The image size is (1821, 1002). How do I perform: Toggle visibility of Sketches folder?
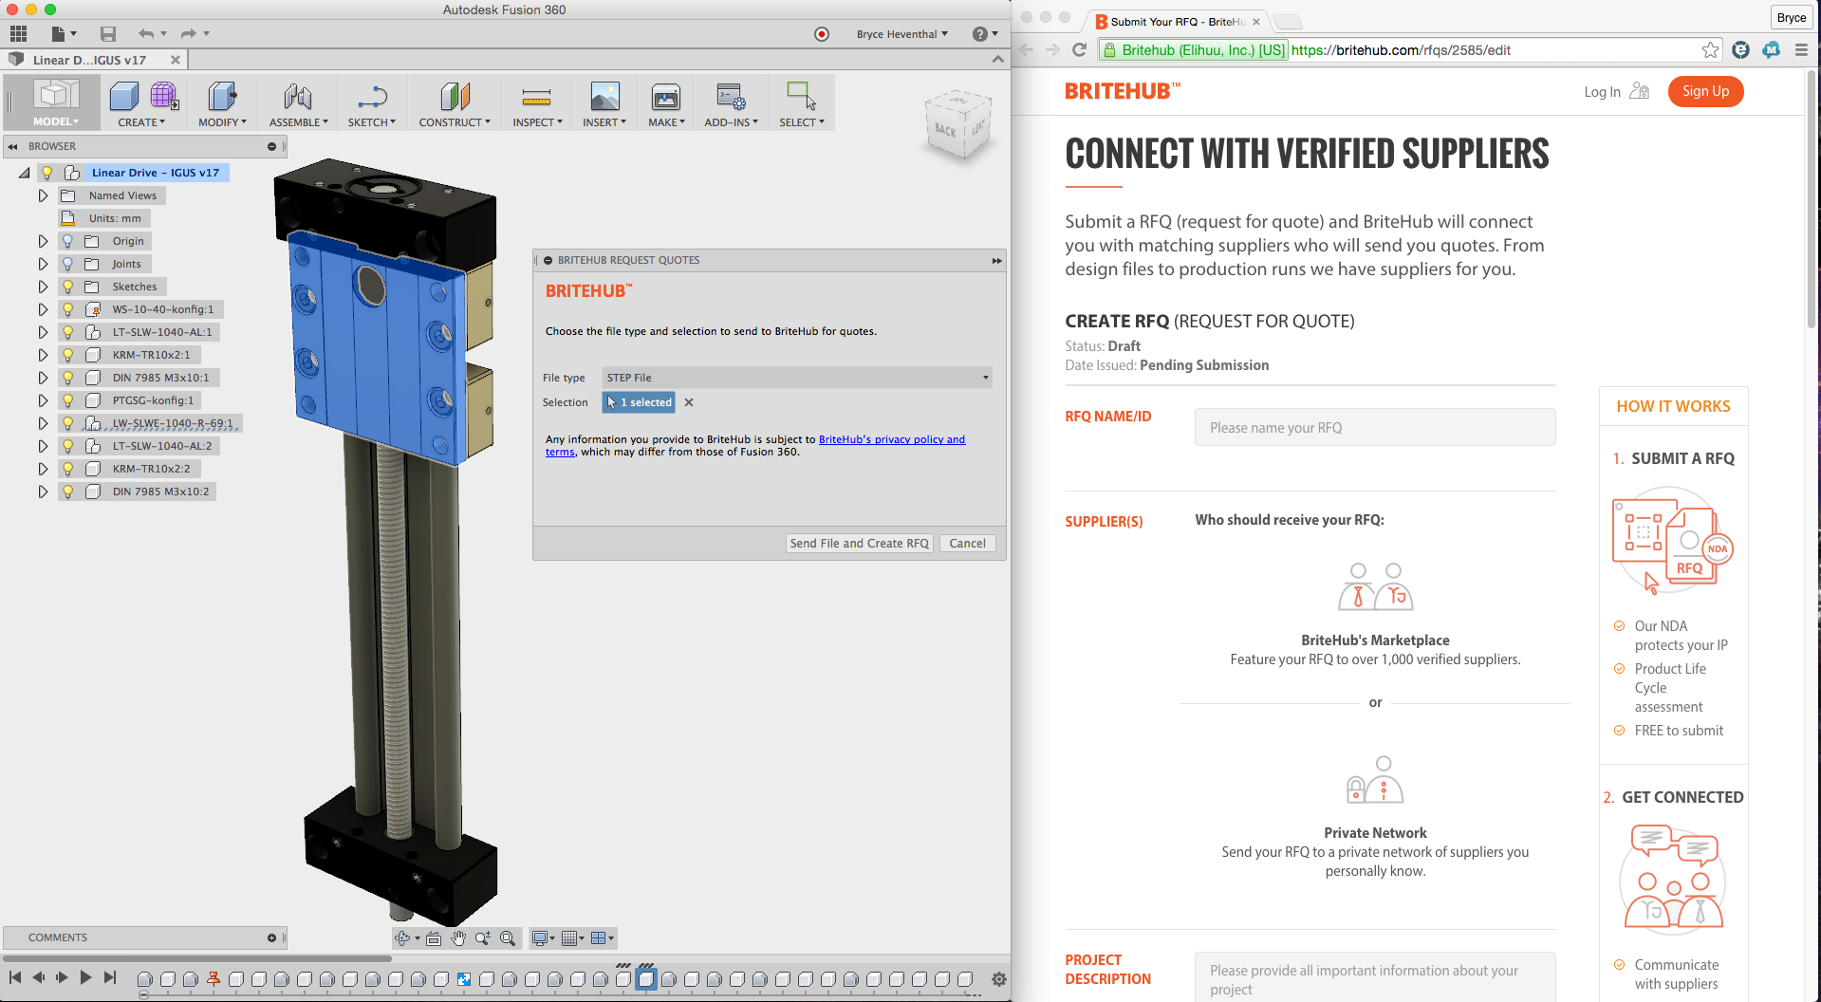point(67,287)
